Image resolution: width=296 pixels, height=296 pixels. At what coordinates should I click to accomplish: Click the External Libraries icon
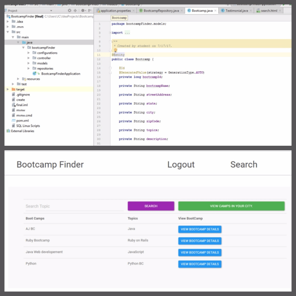click(8, 131)
